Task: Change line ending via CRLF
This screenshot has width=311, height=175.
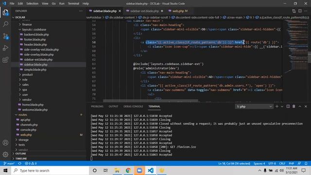Action: tap(282, 163)
